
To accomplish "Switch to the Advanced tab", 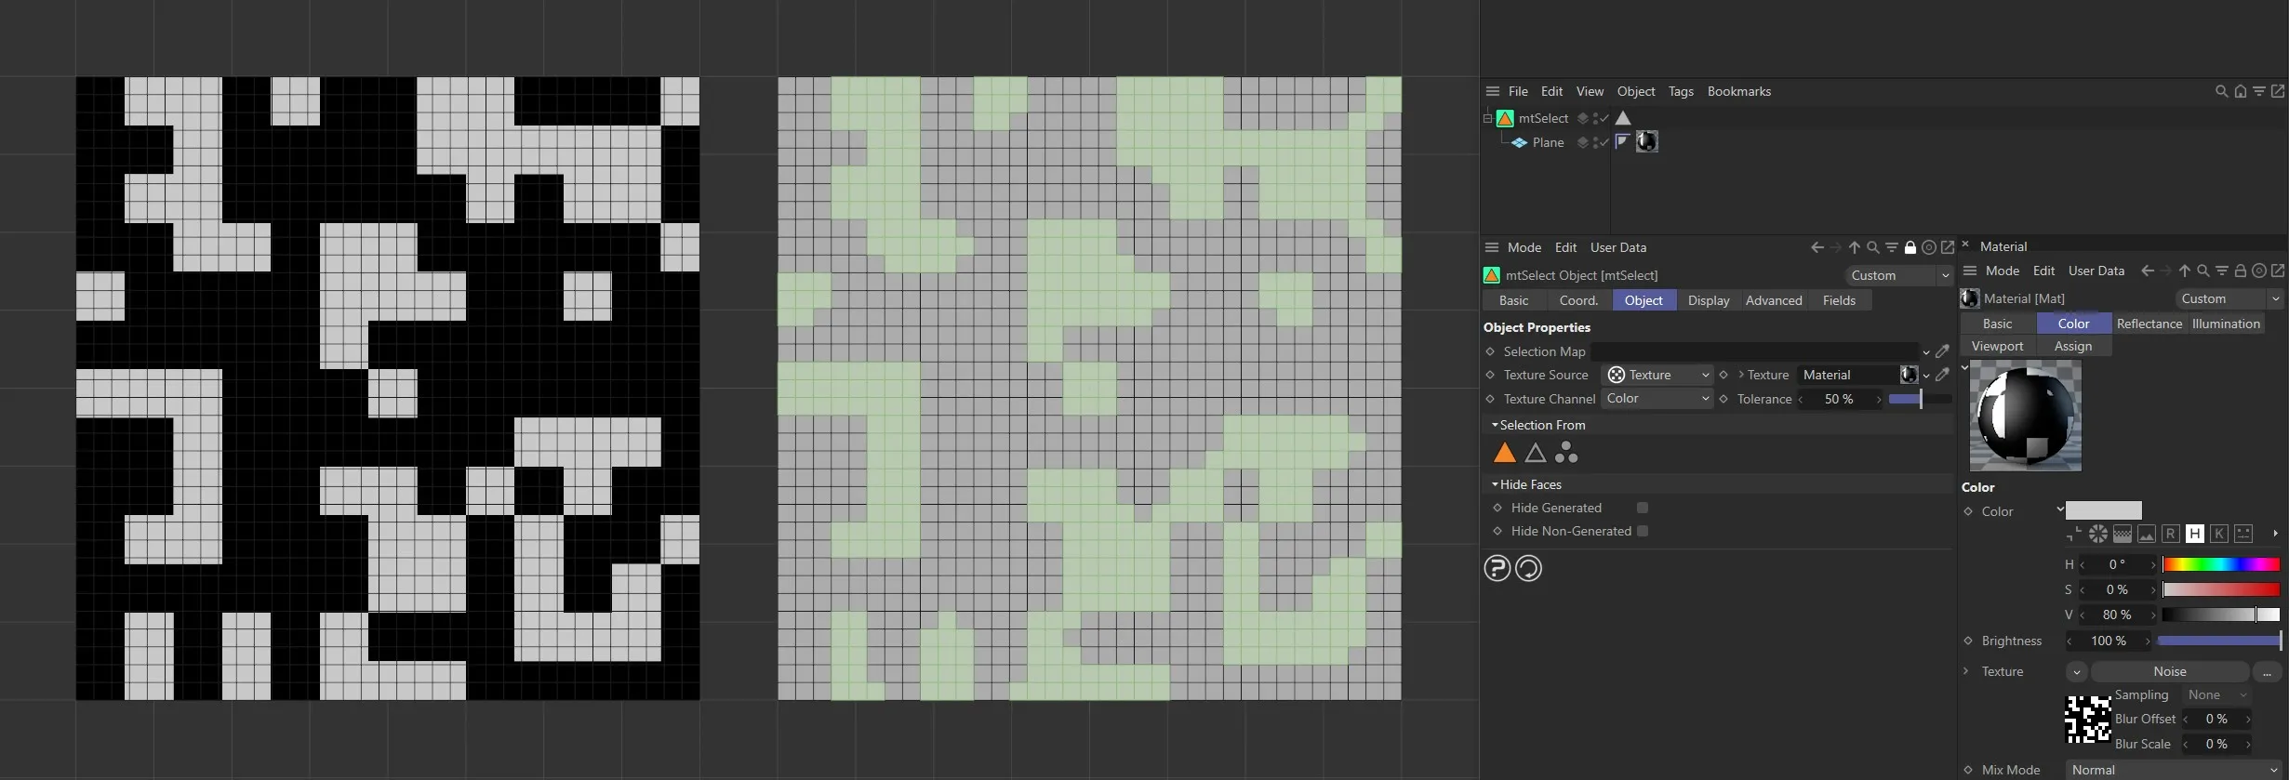I will (1774, 300).
